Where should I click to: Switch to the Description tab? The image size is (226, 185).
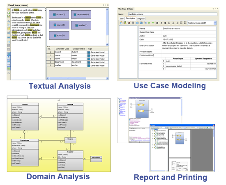point(130,18)
